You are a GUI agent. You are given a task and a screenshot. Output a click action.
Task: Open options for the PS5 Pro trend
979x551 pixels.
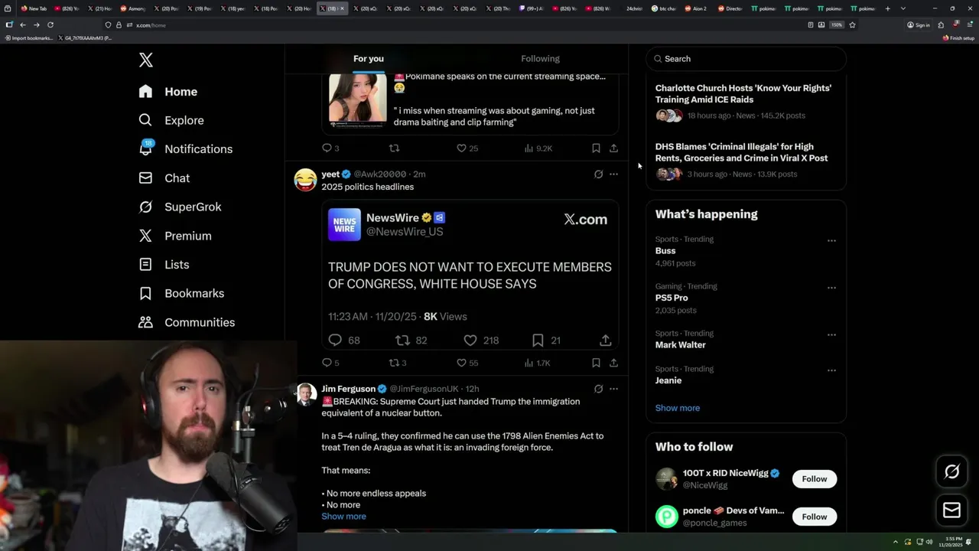831,289
